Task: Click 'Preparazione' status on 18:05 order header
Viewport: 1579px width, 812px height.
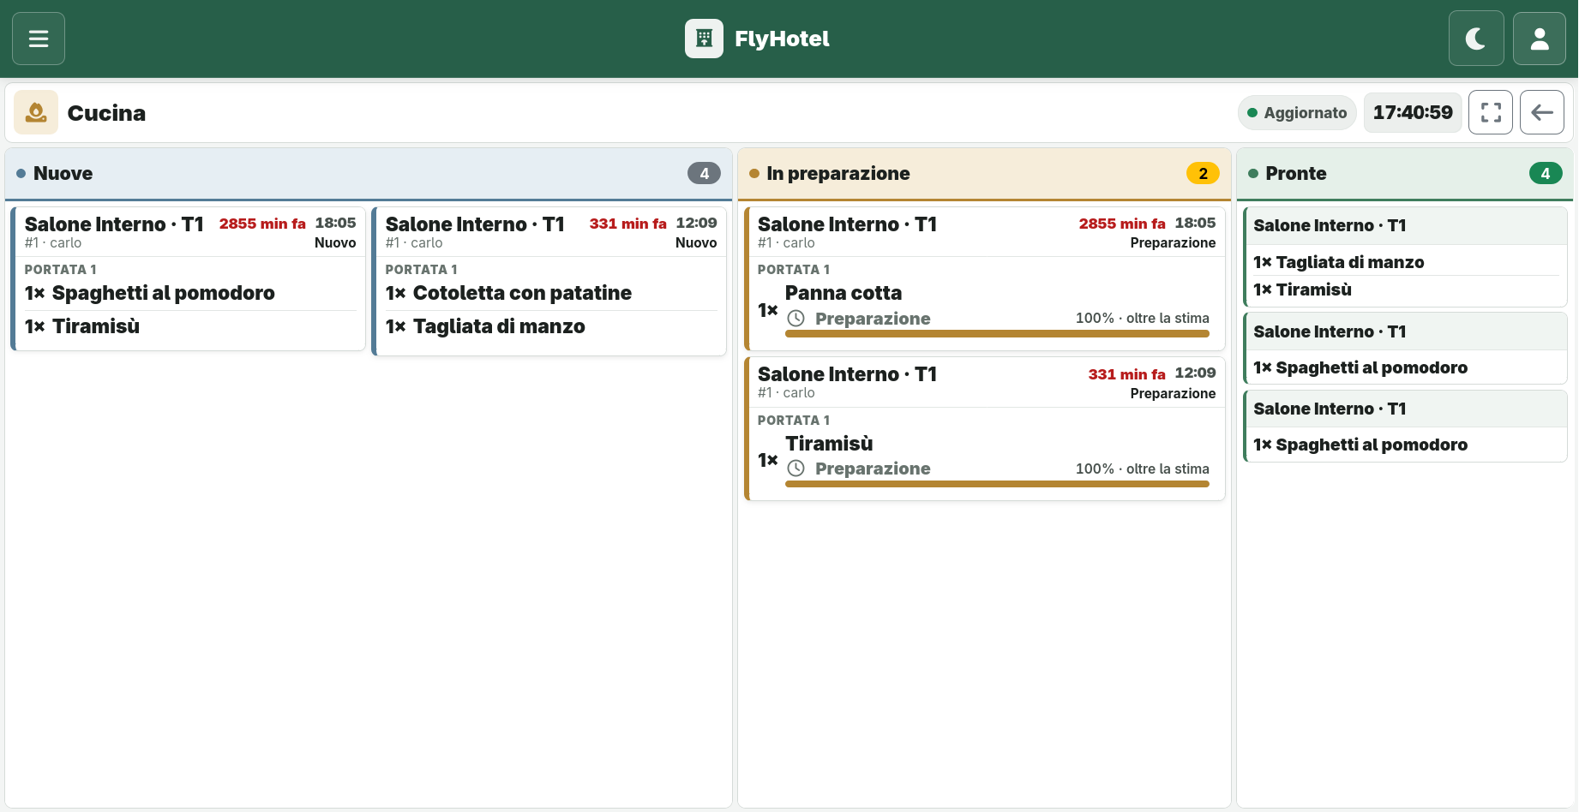Action: (x=1173, y=242)
